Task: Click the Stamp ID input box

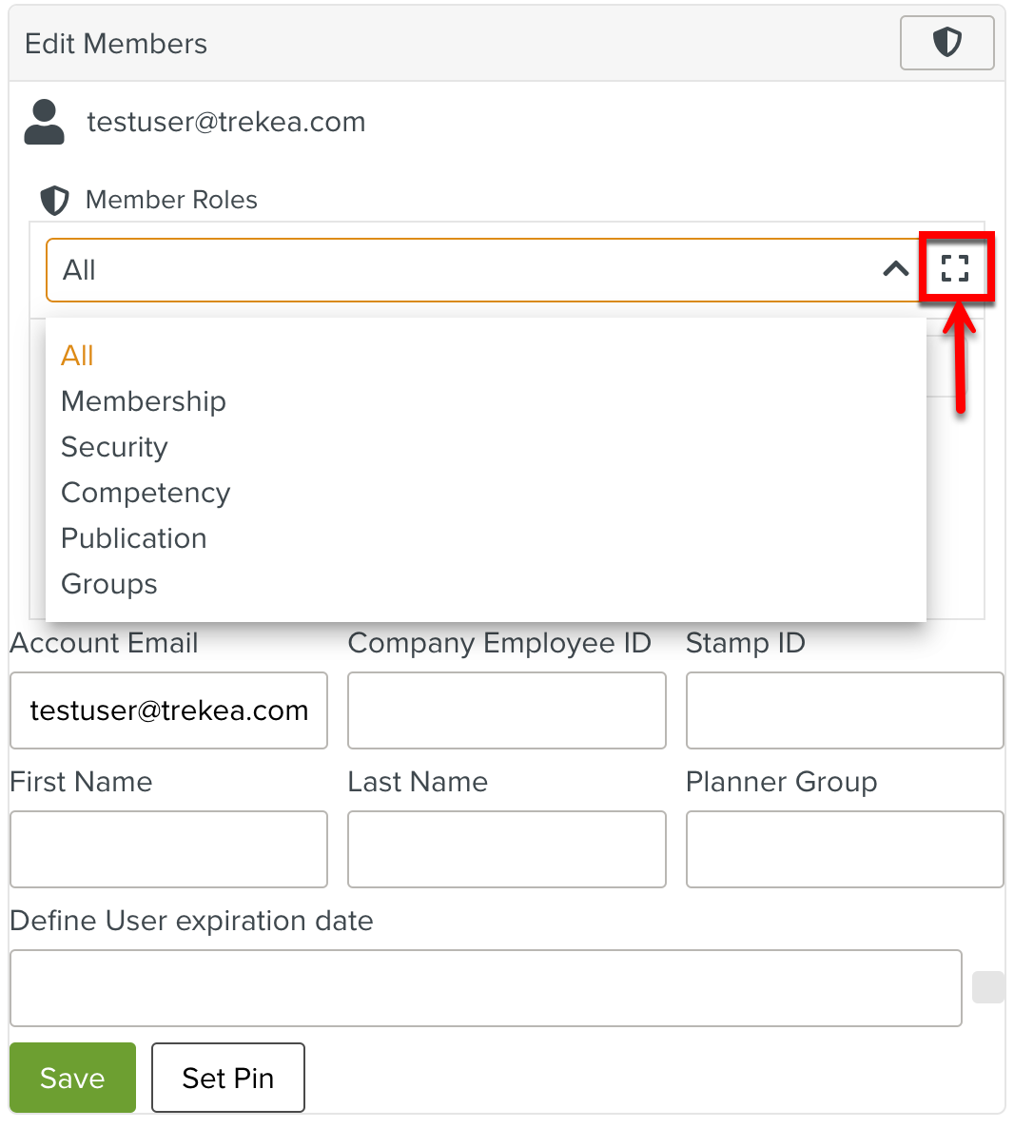Action: tap(844, 710)
